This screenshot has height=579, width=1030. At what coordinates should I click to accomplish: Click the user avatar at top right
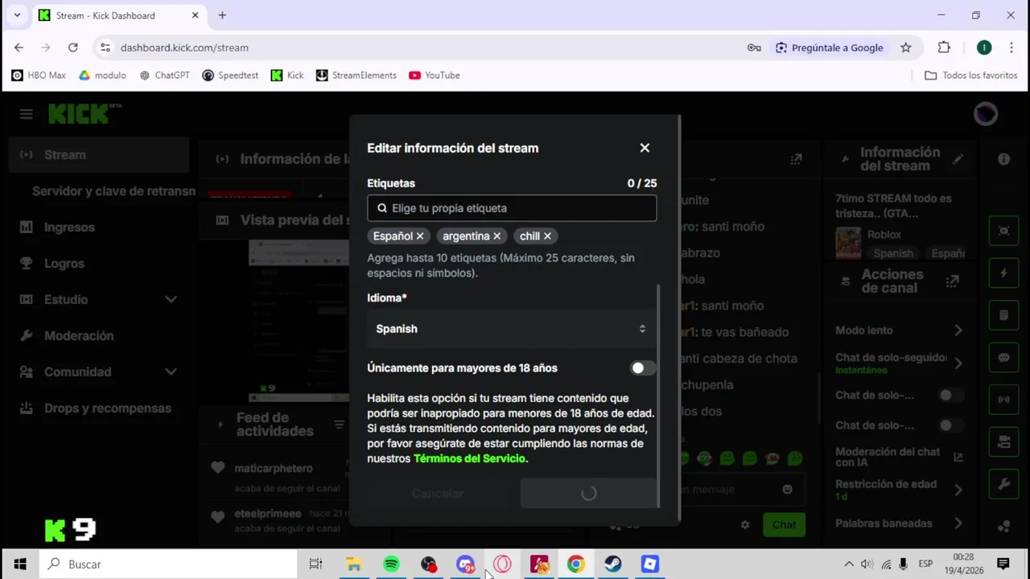(986, 114)
